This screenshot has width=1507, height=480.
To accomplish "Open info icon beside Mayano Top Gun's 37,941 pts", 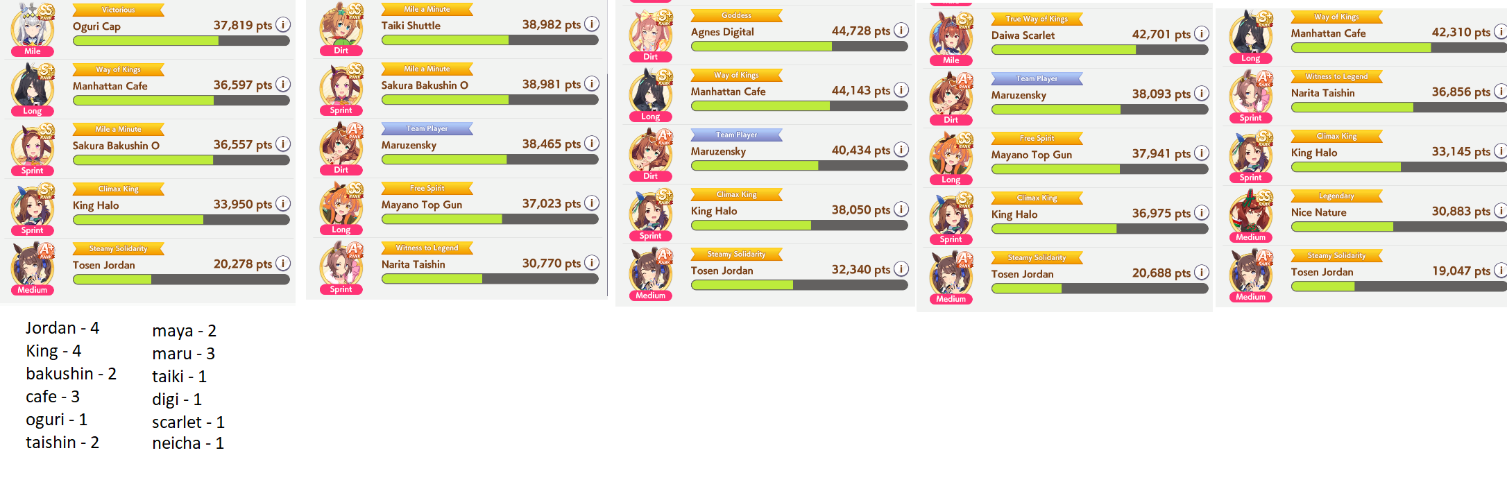I will pos(1201,153).
